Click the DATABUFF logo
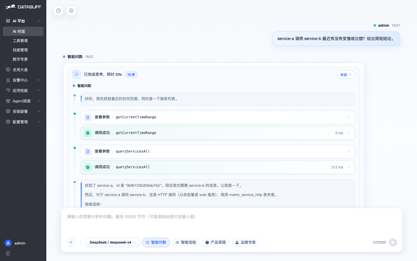 coord(23,7)
